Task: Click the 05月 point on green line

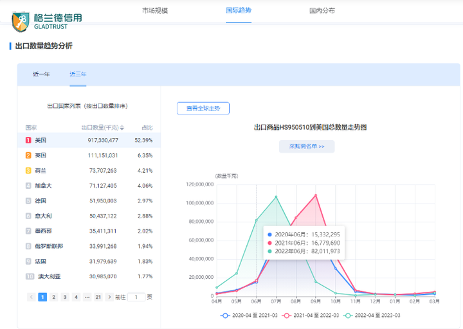Action: 237,273
